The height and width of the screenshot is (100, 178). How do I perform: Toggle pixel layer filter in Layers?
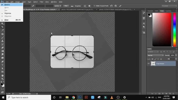161,52
